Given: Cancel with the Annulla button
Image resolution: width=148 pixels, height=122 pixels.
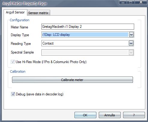Looking at the screenshot, I should click(110, 115).
